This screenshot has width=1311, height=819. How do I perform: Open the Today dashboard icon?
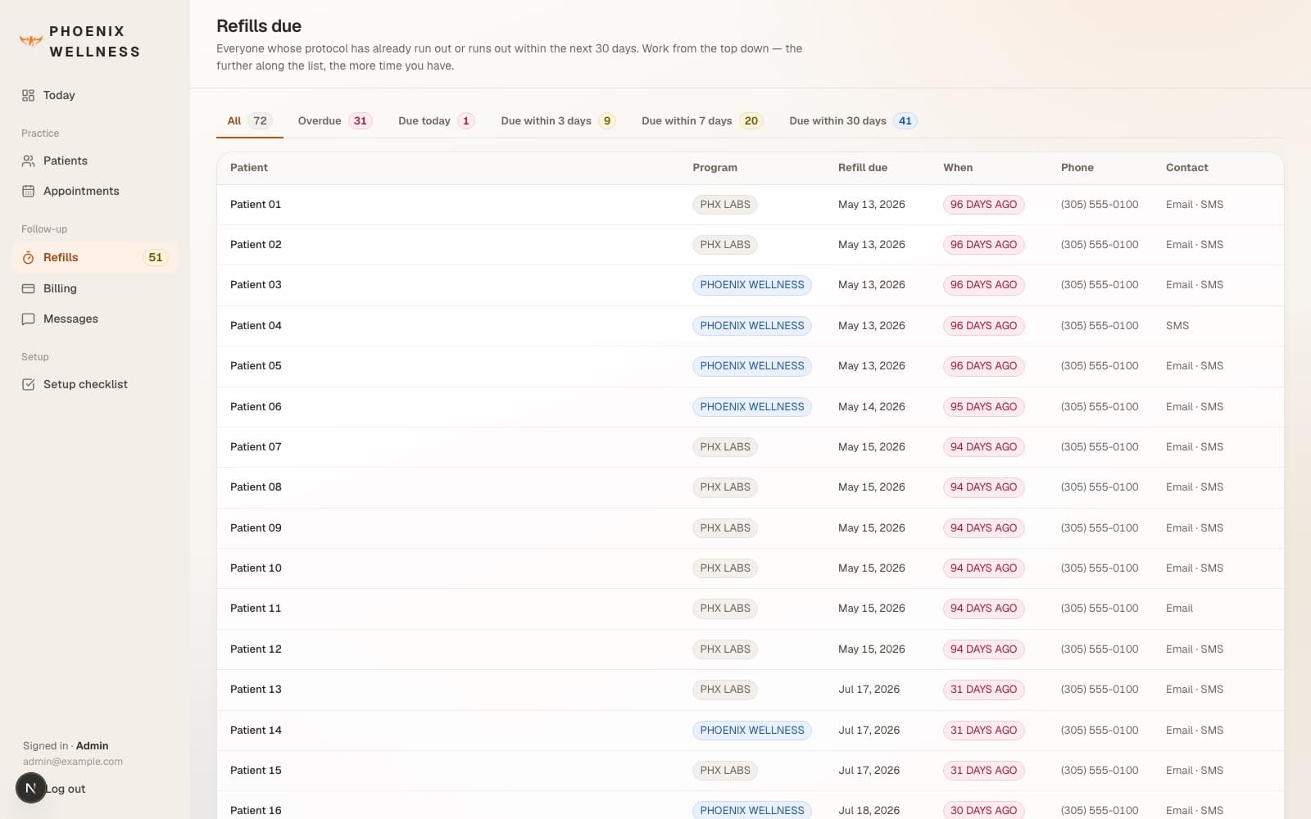tap(28, 95)
